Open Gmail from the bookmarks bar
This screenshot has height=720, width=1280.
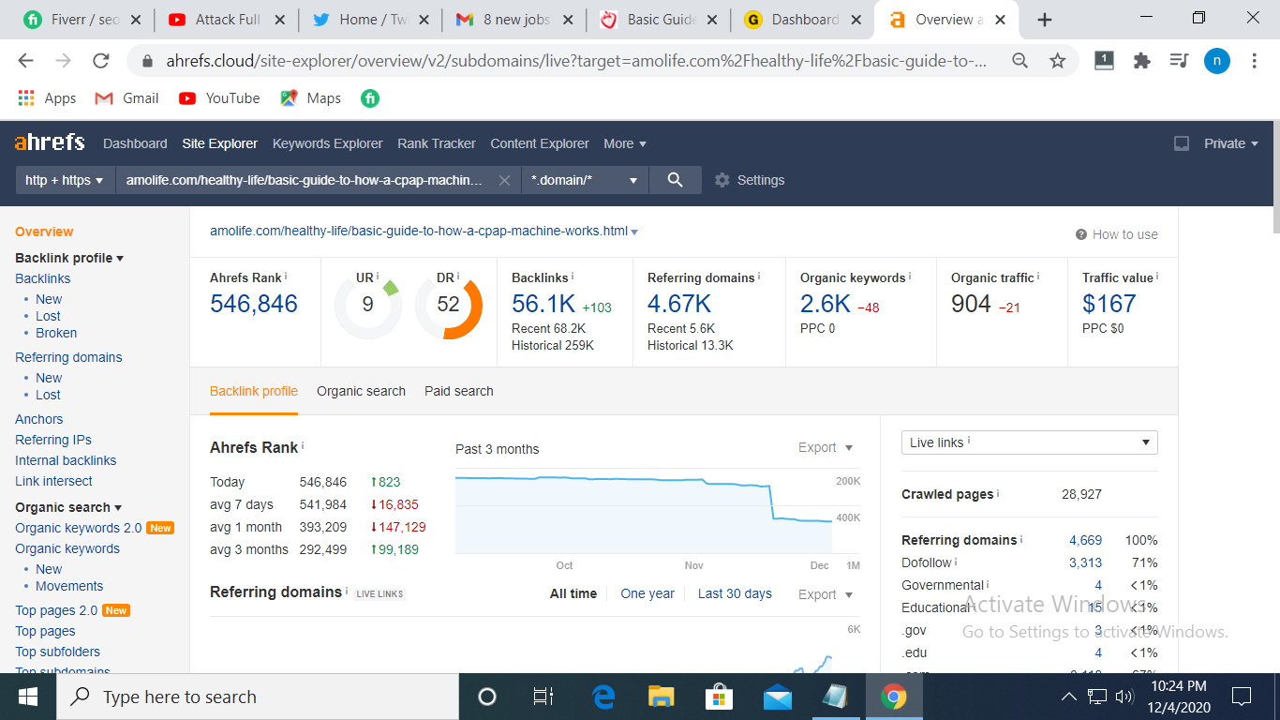coord(126,97)
